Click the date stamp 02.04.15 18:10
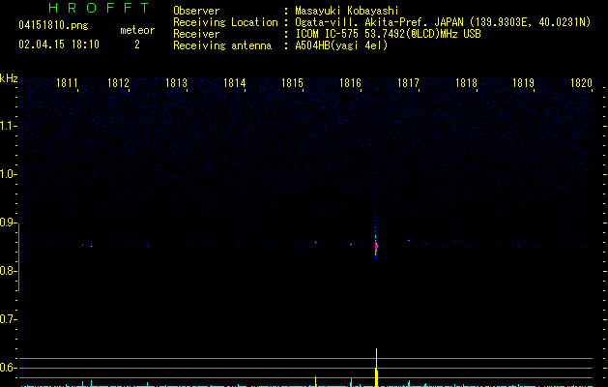This screenshot has width=608, height=387. click(59, 45)
